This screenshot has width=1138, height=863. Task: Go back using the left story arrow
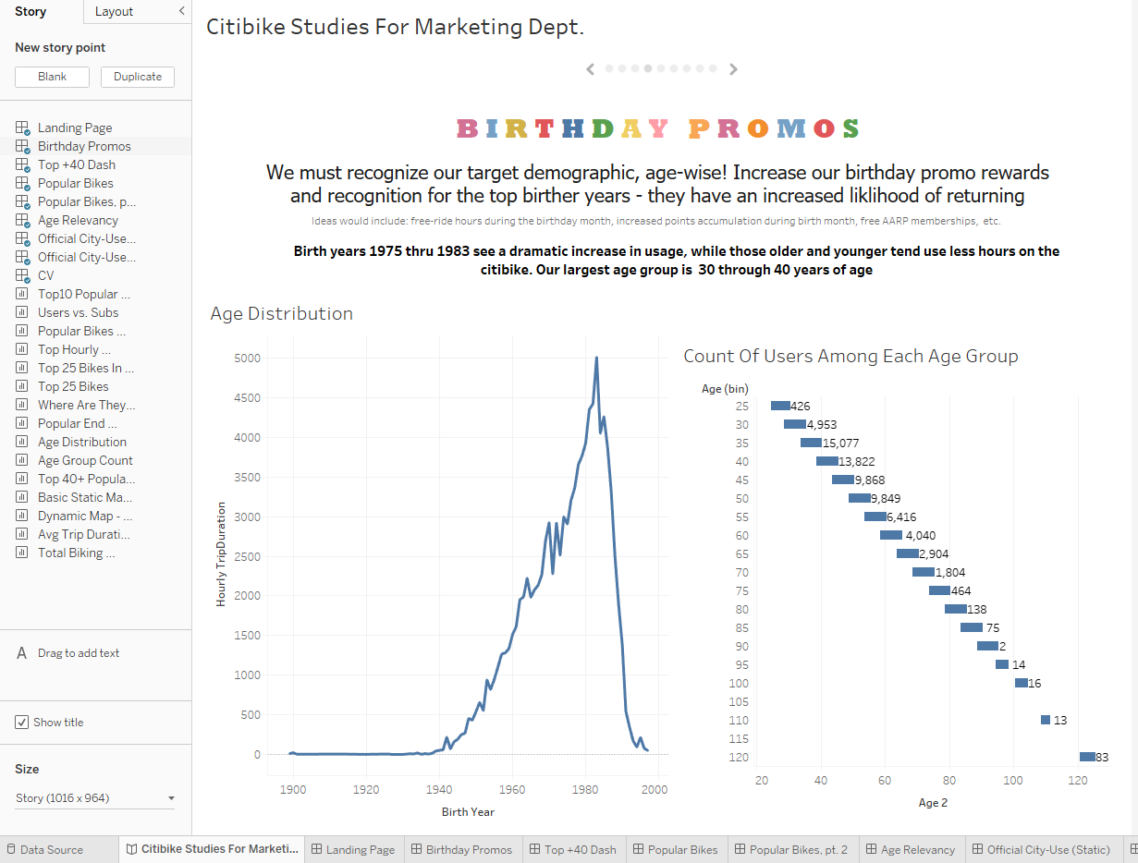(591, 68)
